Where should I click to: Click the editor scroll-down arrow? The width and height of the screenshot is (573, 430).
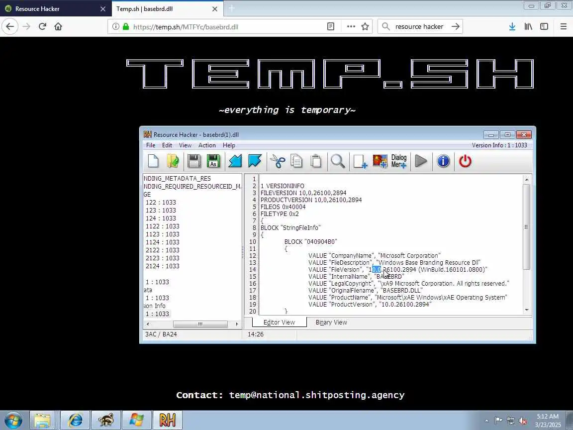click(527, 310)
